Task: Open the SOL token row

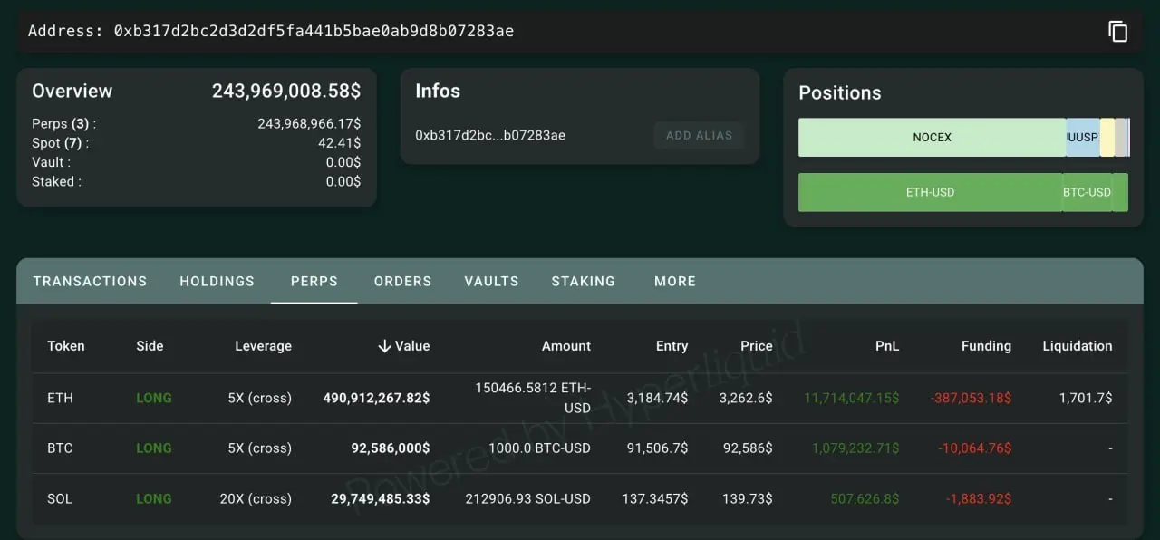Action: click(60, 499)
